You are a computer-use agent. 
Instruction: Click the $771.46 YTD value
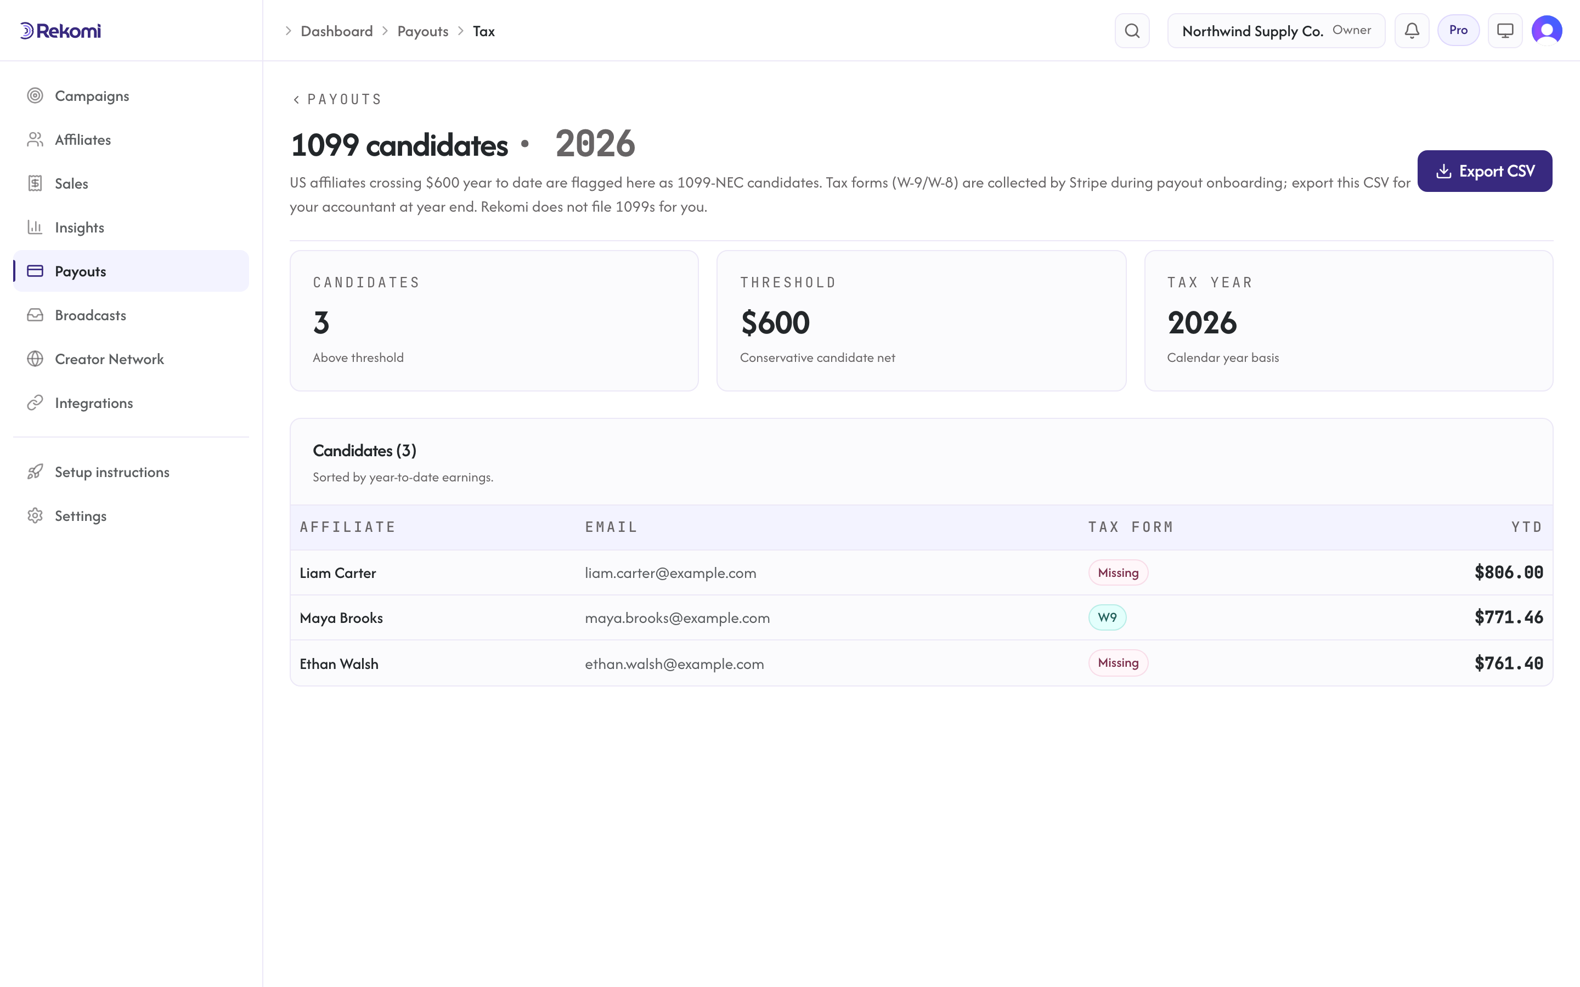point(1509,617)
